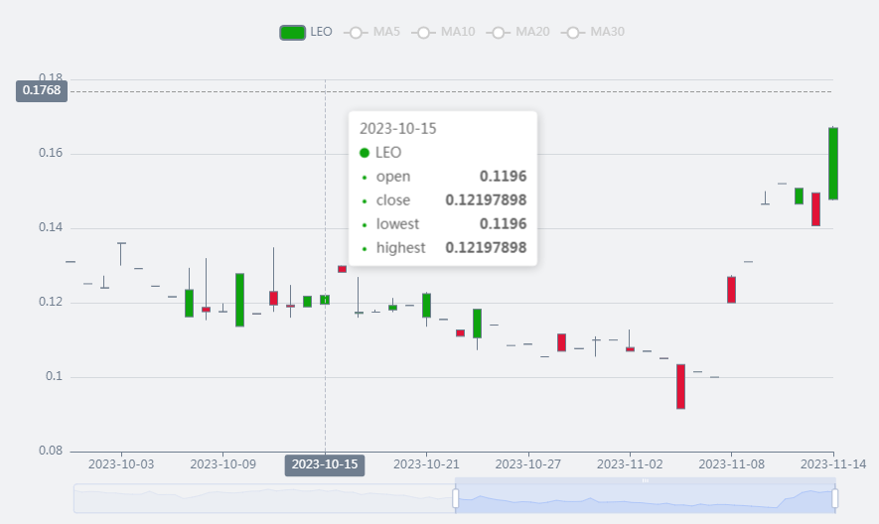Click the 2023-10-21 x-axis date label
The image size is (879, 524).
click(426, 464)
